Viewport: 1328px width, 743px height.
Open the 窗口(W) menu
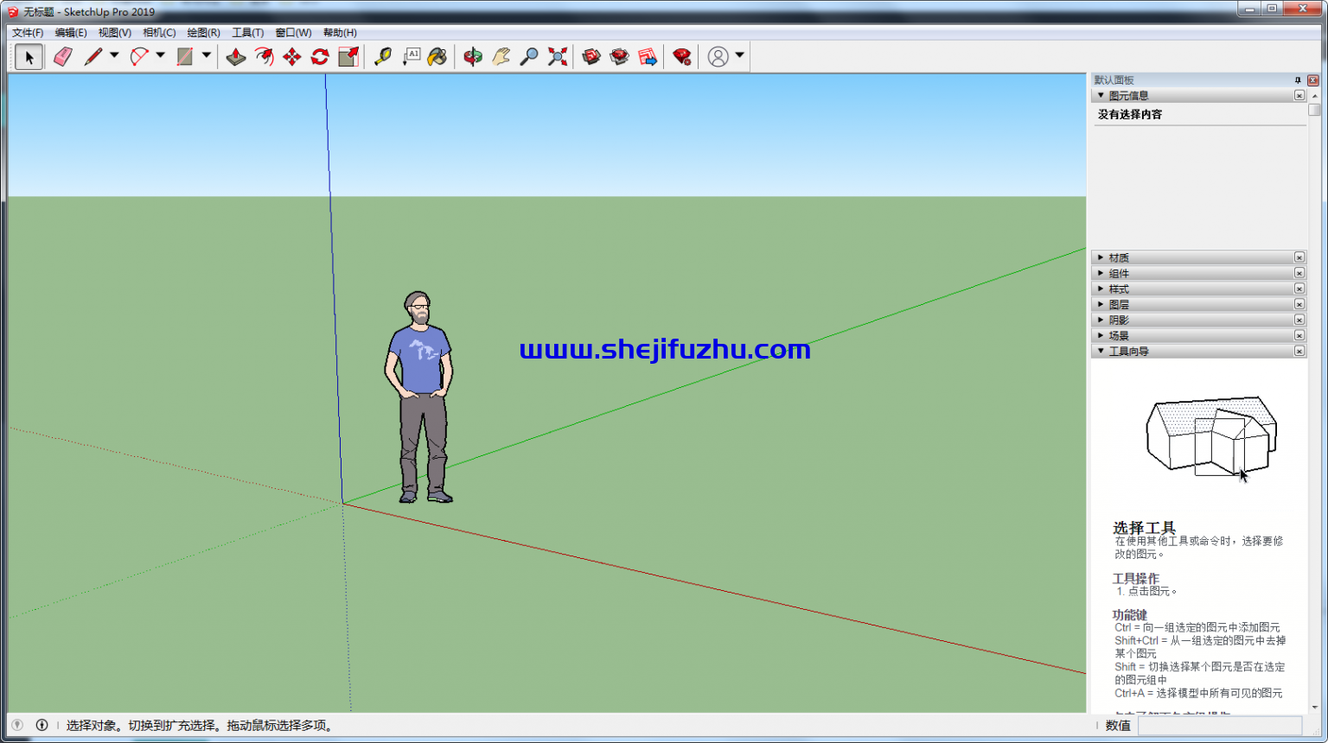click(294, 33)
